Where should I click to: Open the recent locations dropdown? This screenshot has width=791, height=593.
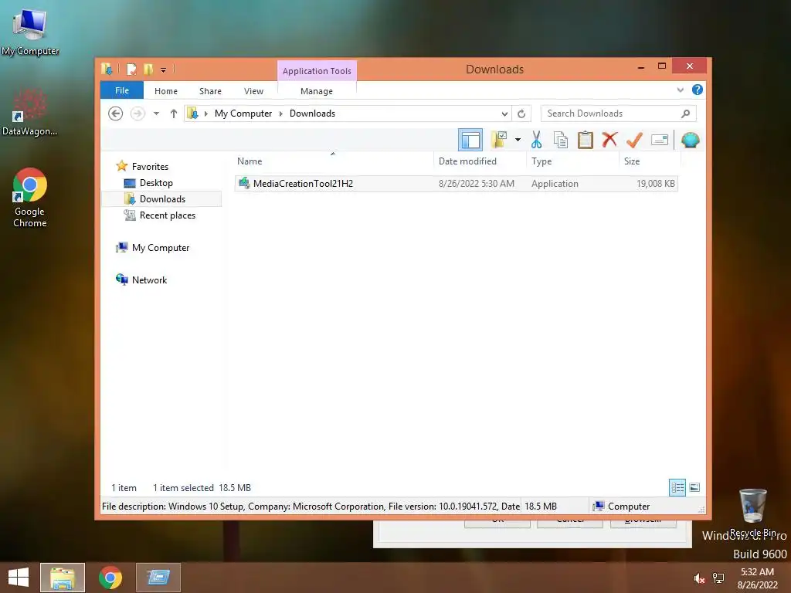tap(156, 114)
